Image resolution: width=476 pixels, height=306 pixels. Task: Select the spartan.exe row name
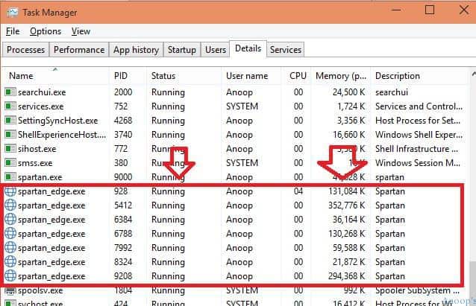(40, 177)
